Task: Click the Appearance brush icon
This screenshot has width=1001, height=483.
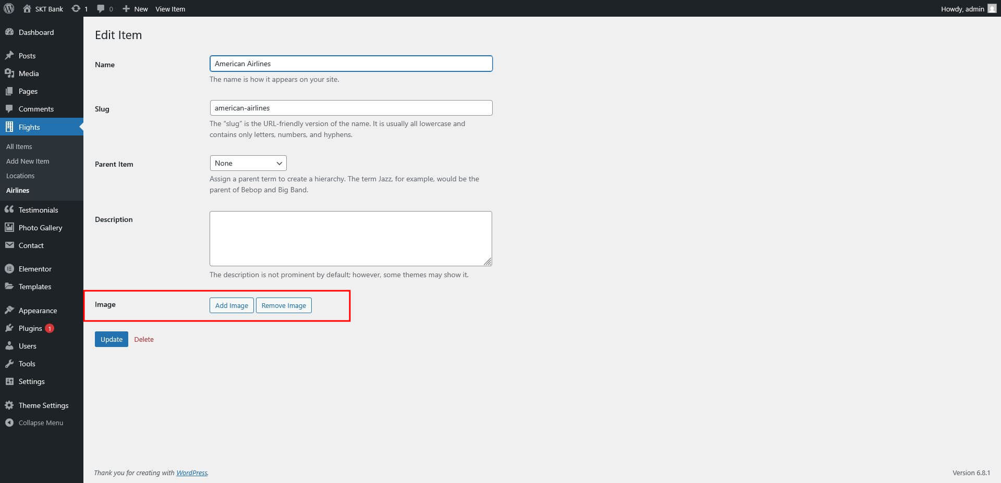Action: [x=9, y=311]
